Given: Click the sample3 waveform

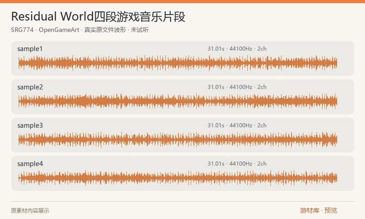Looking at the screenshot, I should (178, 140).
